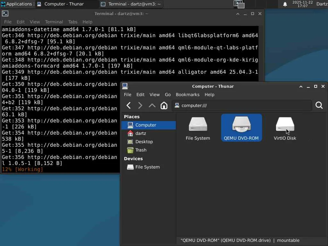
Task: Open Terminal window Edit menu
Action: coord(20,22)
